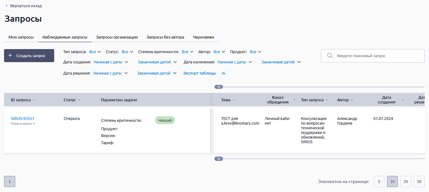The width and height of the screenshot is (429, 192).
Task: Show 5 elements per page
Action: [379, 181]
